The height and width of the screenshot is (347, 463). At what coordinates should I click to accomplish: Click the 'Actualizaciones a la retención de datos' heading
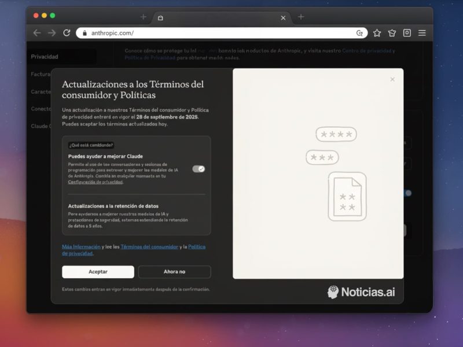point(113,206)
